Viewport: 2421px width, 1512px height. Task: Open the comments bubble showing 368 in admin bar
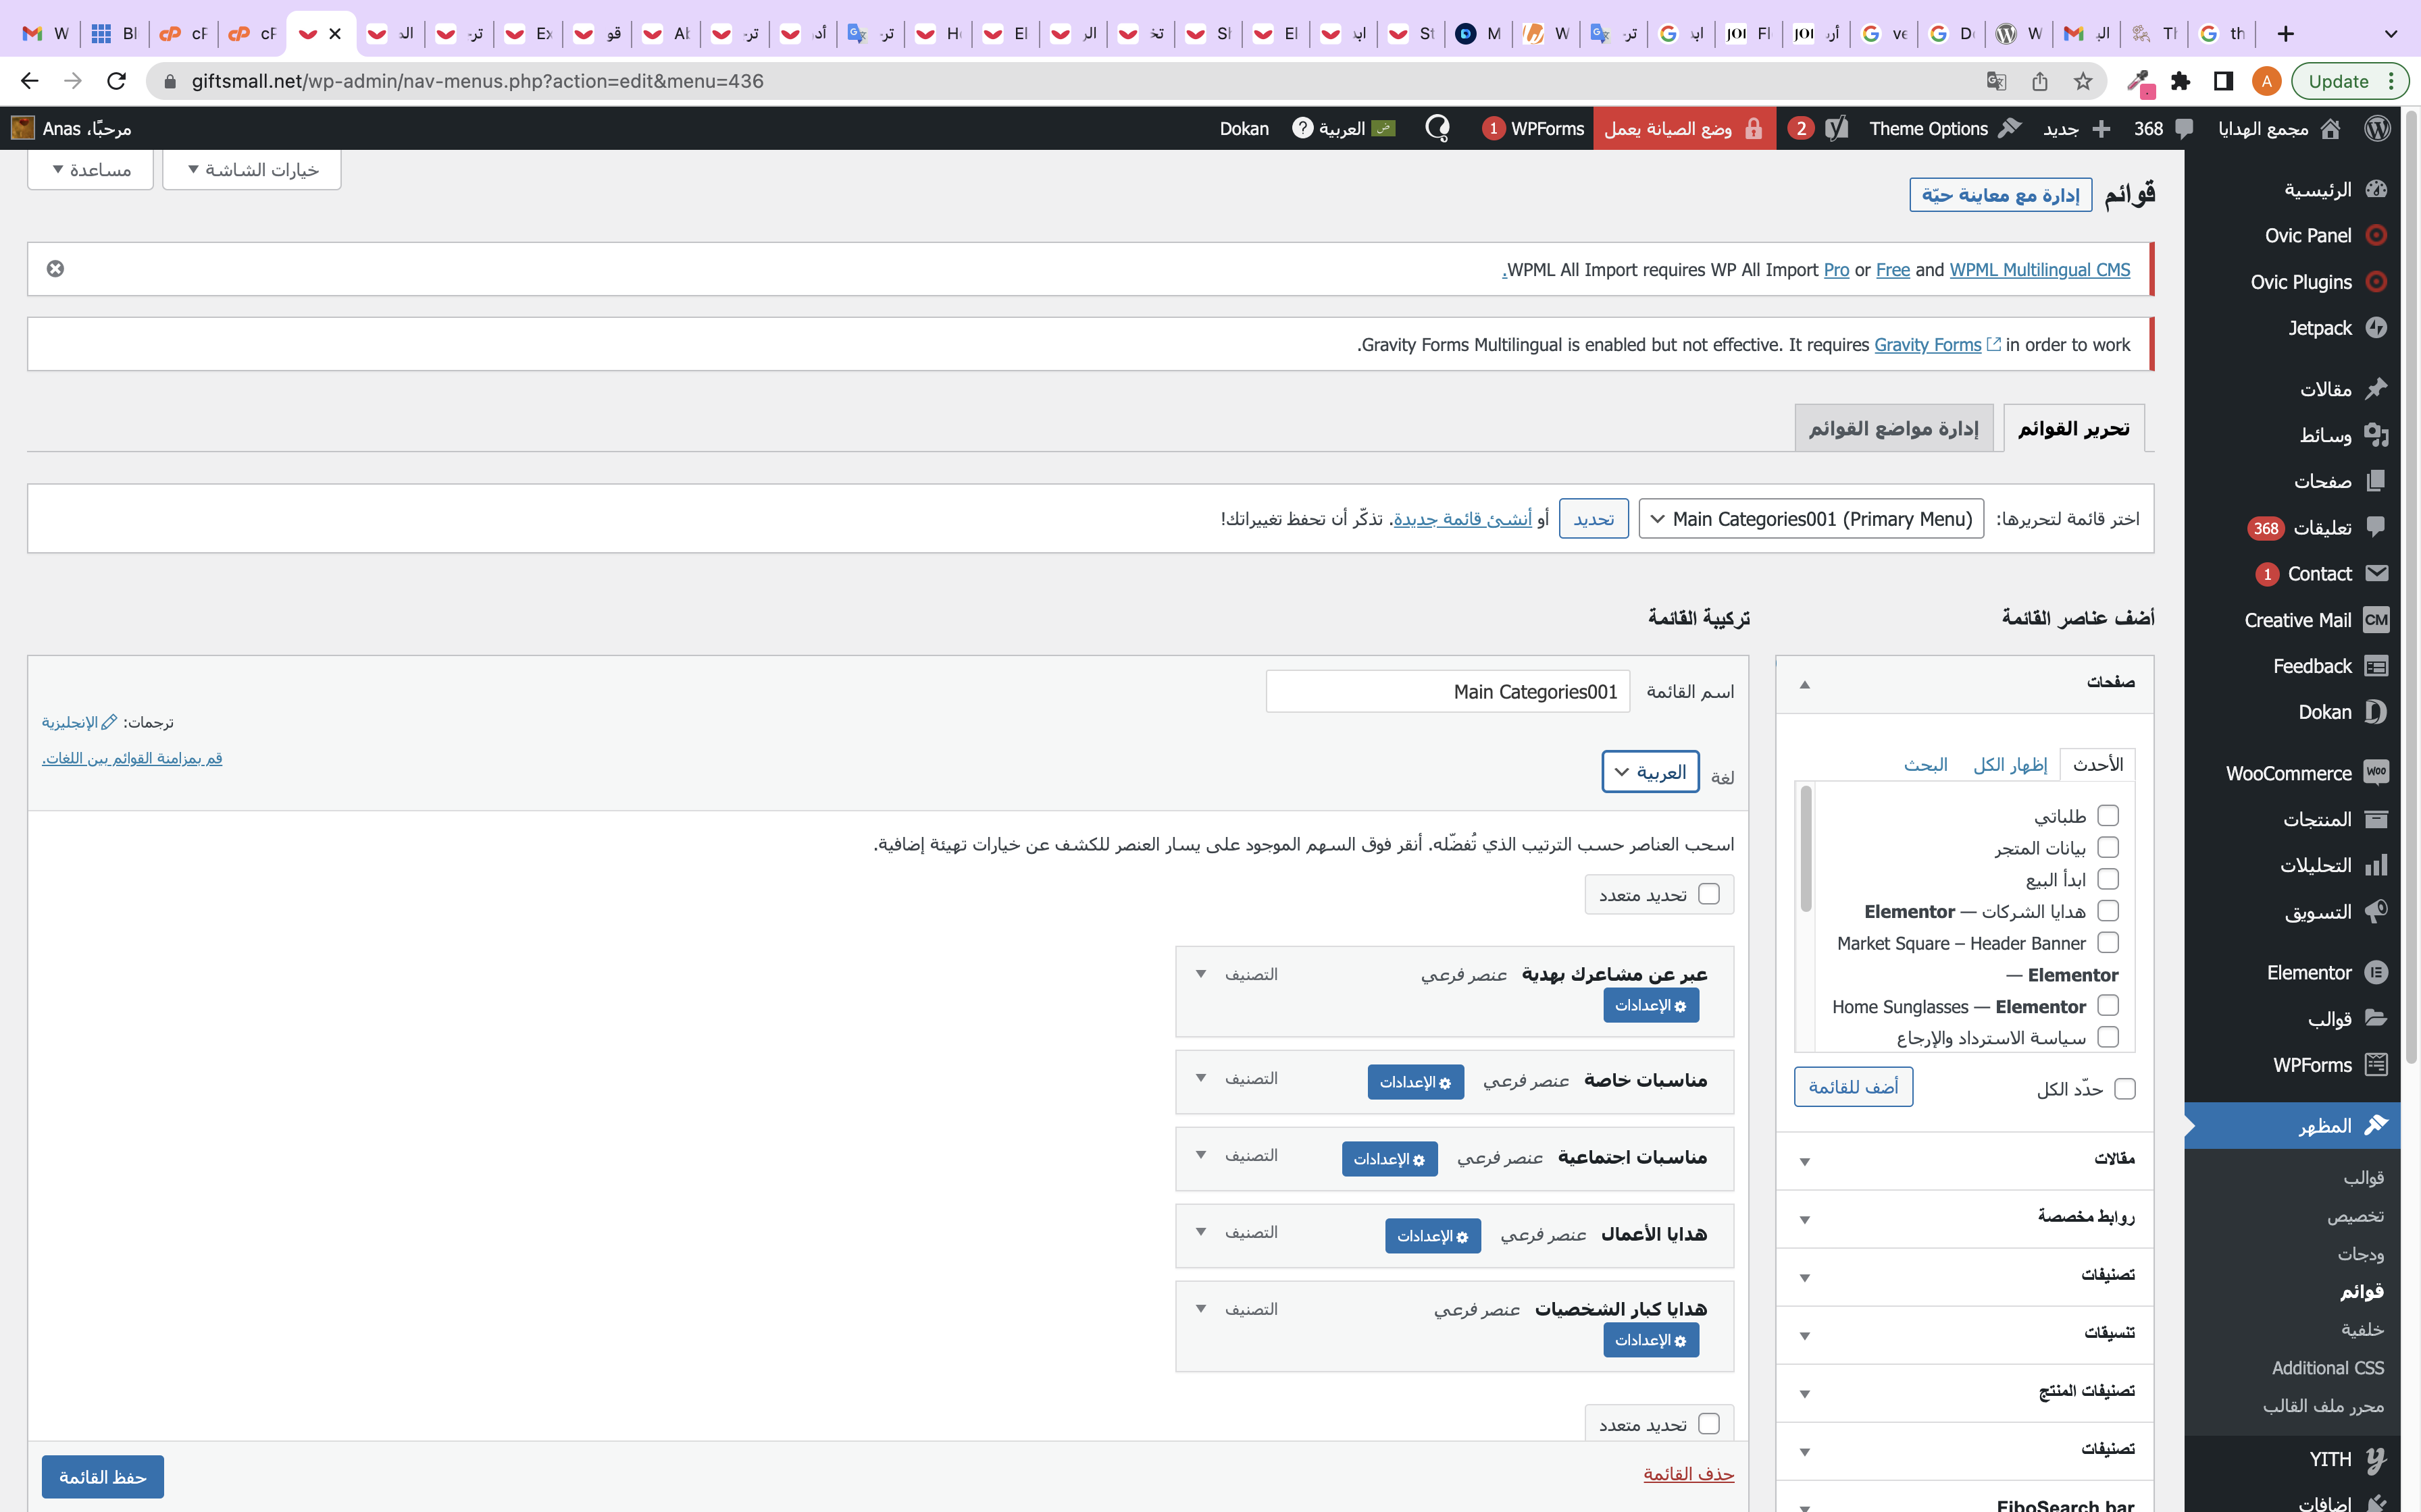(2163, 128)
